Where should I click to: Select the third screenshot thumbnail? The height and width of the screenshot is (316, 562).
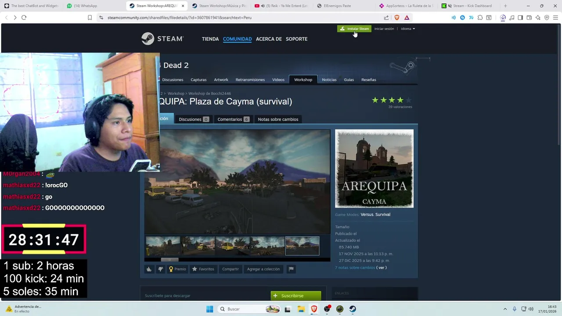[233, 246]
